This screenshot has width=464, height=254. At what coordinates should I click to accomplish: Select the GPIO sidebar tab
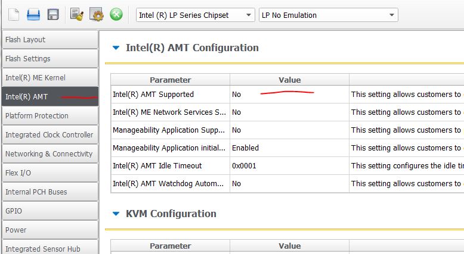(x=50, y=211)
